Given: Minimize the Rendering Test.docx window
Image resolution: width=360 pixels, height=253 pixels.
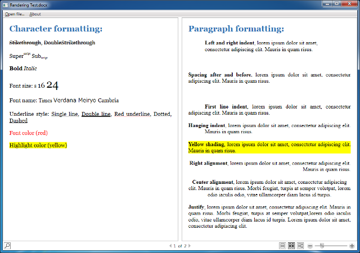Looking at the screenshot, I should 327,4.
